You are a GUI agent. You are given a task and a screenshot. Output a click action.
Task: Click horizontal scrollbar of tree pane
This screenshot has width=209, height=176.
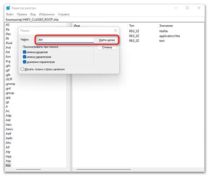[x=28, y=169]
